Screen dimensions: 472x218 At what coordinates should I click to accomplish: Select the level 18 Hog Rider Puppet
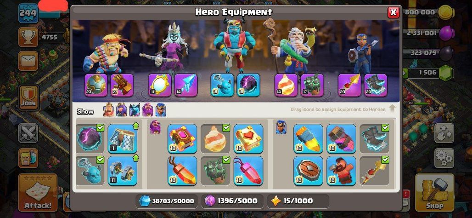point(341,171)
